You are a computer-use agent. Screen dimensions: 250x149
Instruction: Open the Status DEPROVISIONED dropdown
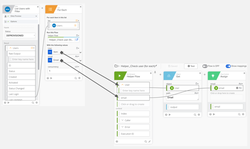[20, 36]
